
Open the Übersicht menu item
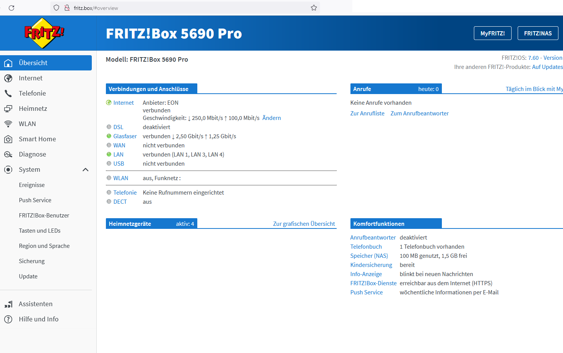coord(46,63)
